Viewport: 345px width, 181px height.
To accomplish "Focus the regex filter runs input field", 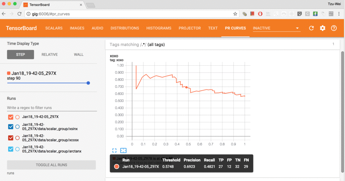I will [x=52, y=108].
